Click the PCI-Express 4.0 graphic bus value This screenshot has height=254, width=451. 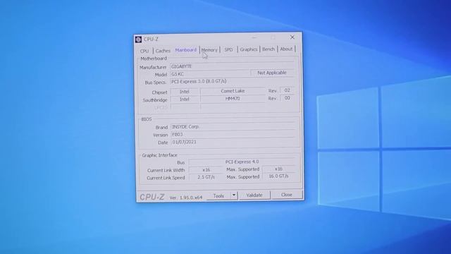[x=242, y=162]
